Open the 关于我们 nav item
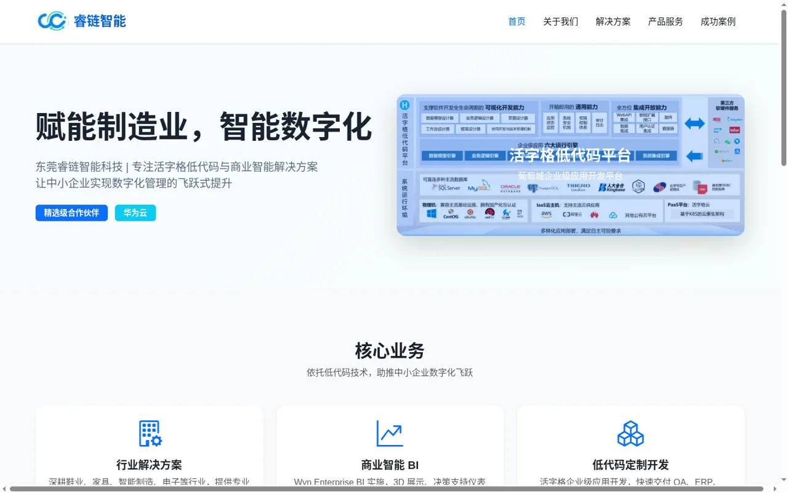Viewport: 788px width, 493px height. (x=560, y=22)
